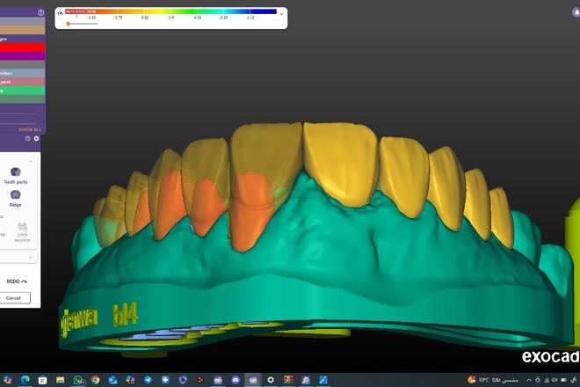Toggle the green group row
Viewport: 580px width, 387px height.
[22, 91]
